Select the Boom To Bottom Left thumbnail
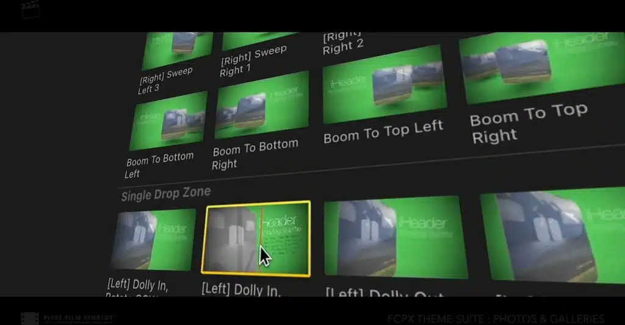 [168, 121]
